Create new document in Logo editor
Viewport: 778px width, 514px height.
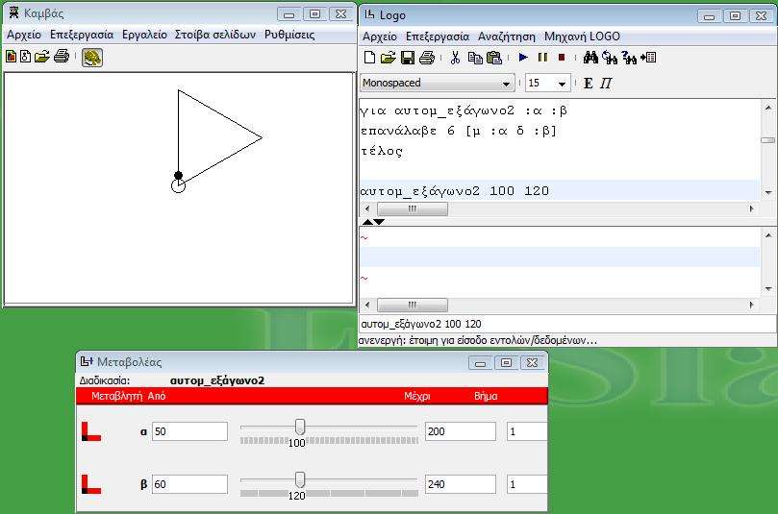coord(369,58)
